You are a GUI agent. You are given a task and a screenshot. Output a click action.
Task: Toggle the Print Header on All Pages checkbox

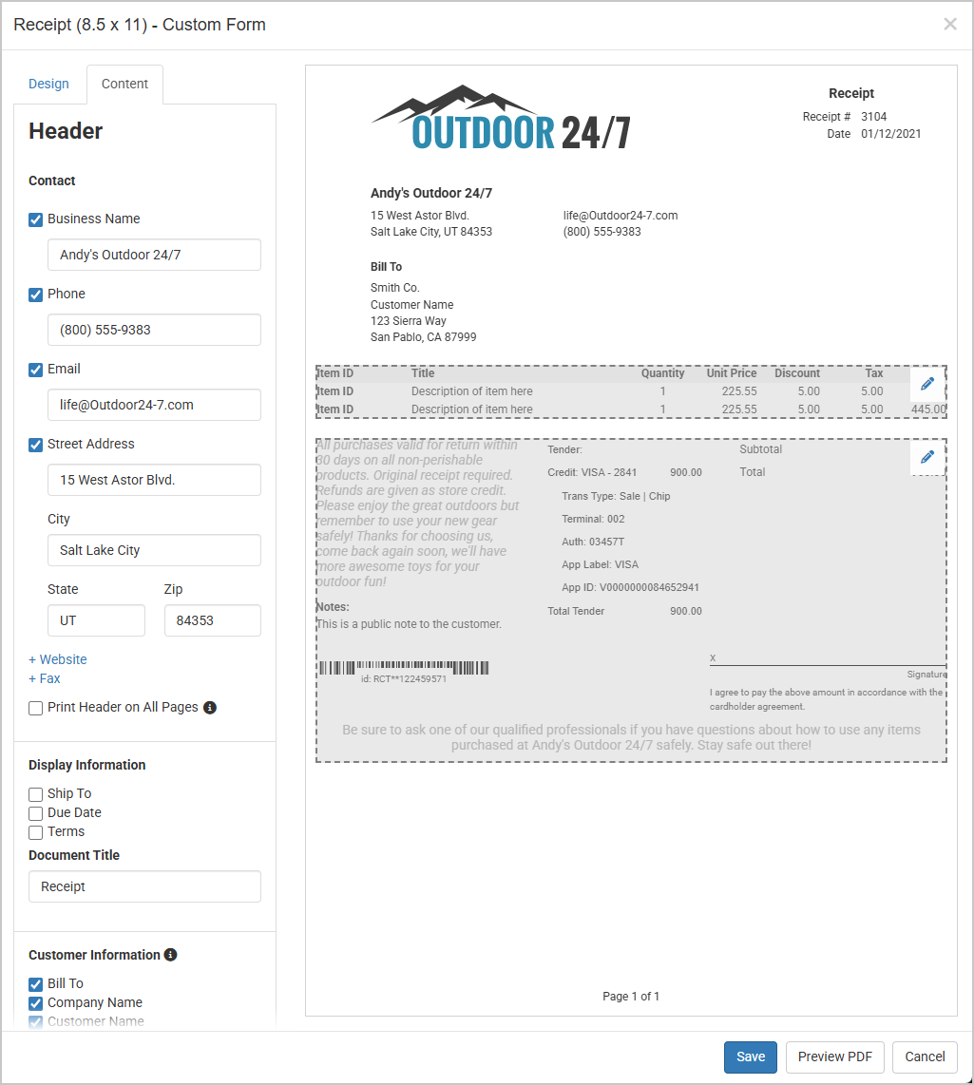35,707
